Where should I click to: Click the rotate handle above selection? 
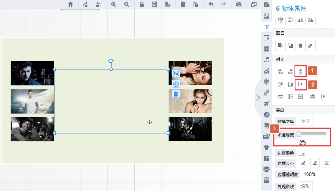pos(111,61)
